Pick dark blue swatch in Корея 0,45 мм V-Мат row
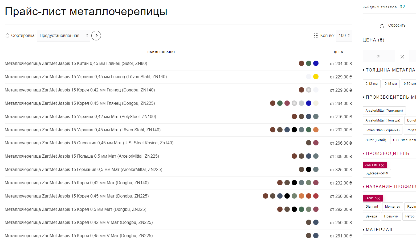The height and width of the screenshot is (239, 416). click(316, 236)
